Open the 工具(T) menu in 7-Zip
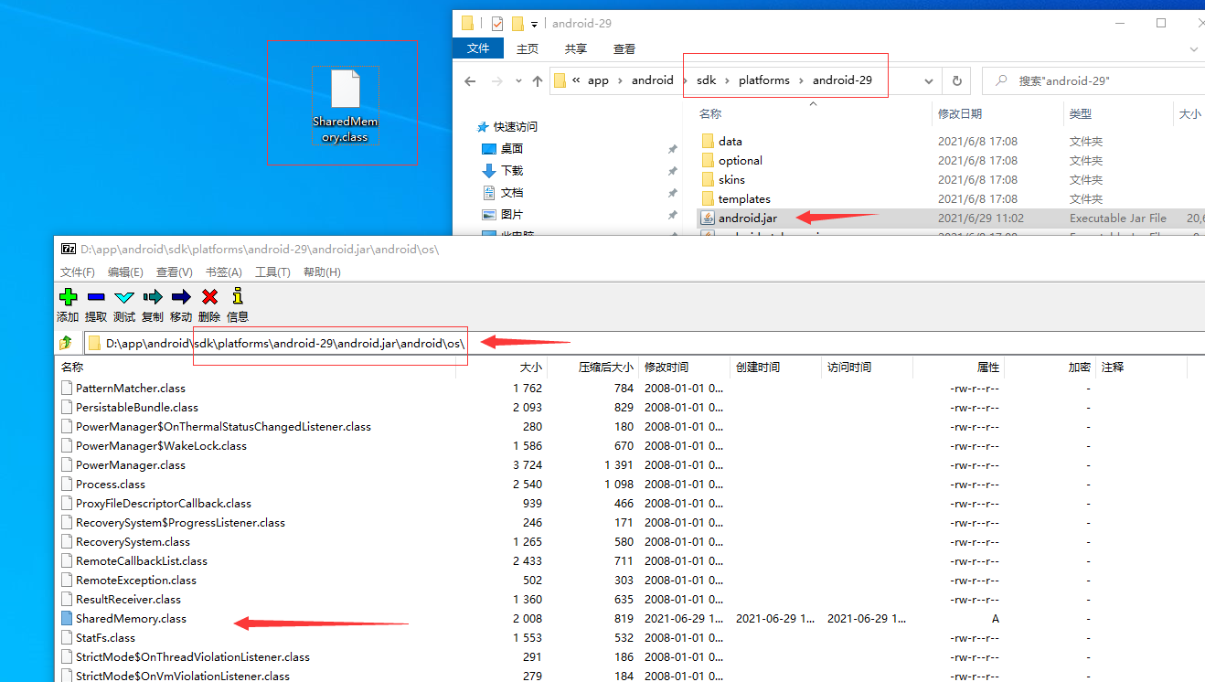The image size is (1205, 682). coord(272,272)
